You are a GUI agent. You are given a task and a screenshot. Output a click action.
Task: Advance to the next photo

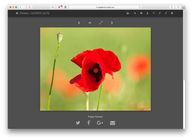[x=112, y=23]
